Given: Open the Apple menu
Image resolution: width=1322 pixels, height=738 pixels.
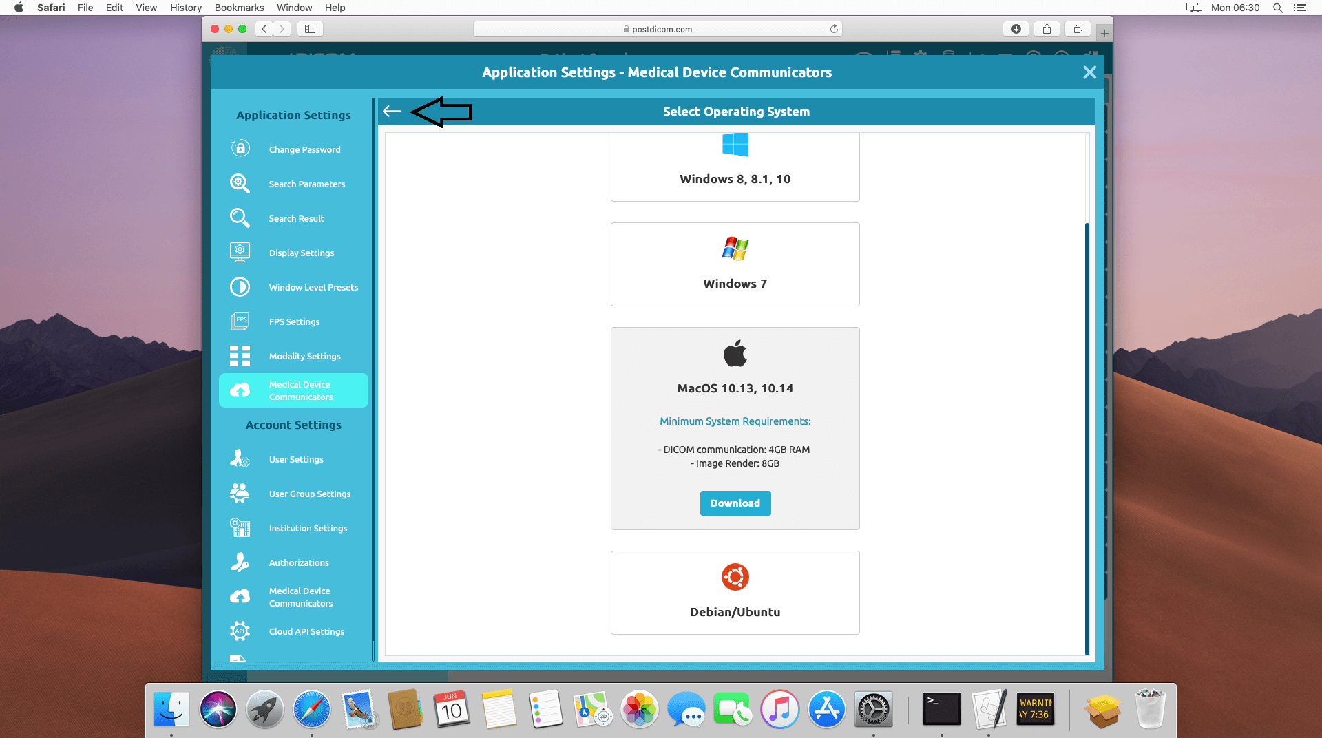Looking at the screenshot, I should (x=19, y=8).
